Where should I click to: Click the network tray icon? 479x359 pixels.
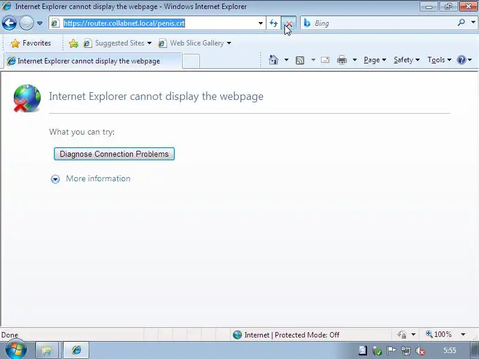click(x=406, y=351)
